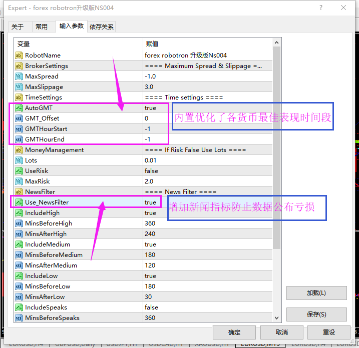The height and width of the screenshot is (348, 359).
Task: Click the GMT_Offset value 0
Action: 147,118
